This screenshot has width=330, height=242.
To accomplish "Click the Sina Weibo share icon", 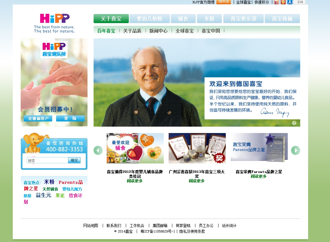I will (x=276, y=2).
